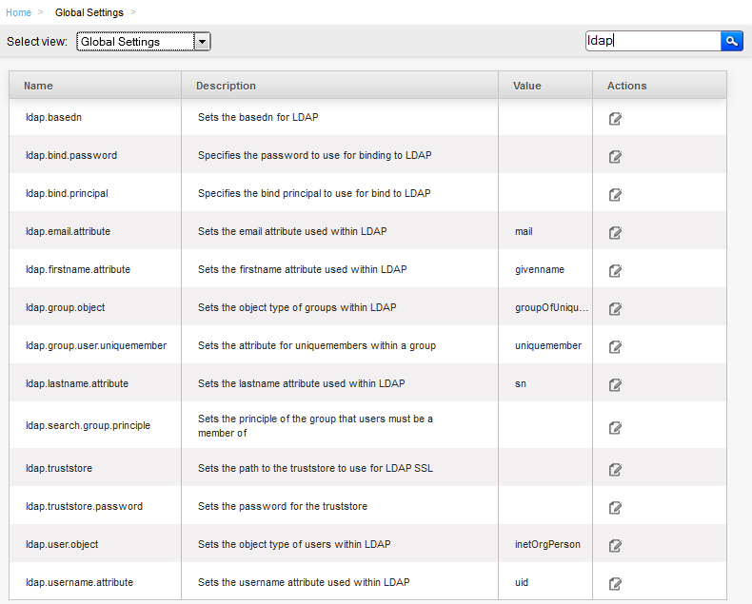Edit the ldap.username.attribute value
Image resolution: width=752 pixels, height=604 pixels.
click(x=615, y=583)
